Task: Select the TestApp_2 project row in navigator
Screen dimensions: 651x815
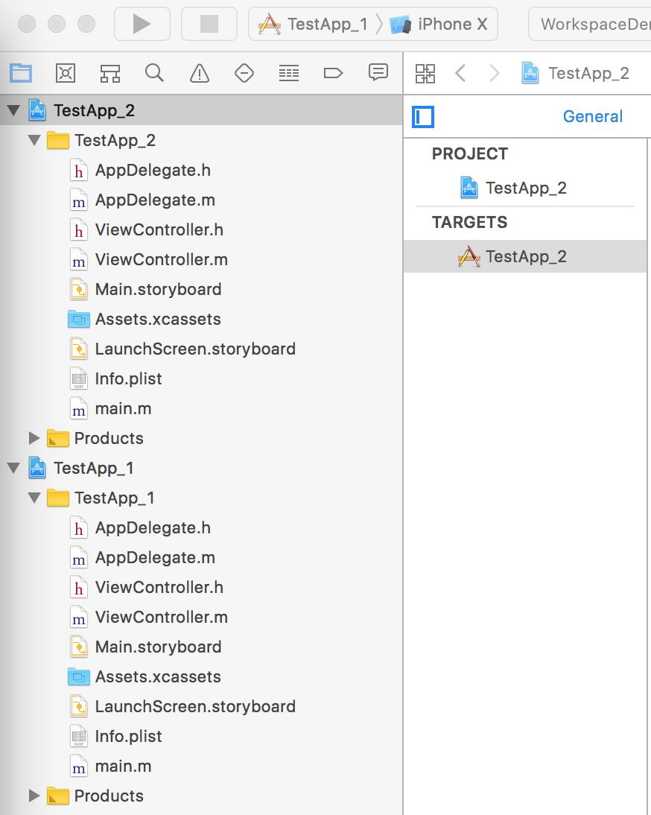Action: 201,110
